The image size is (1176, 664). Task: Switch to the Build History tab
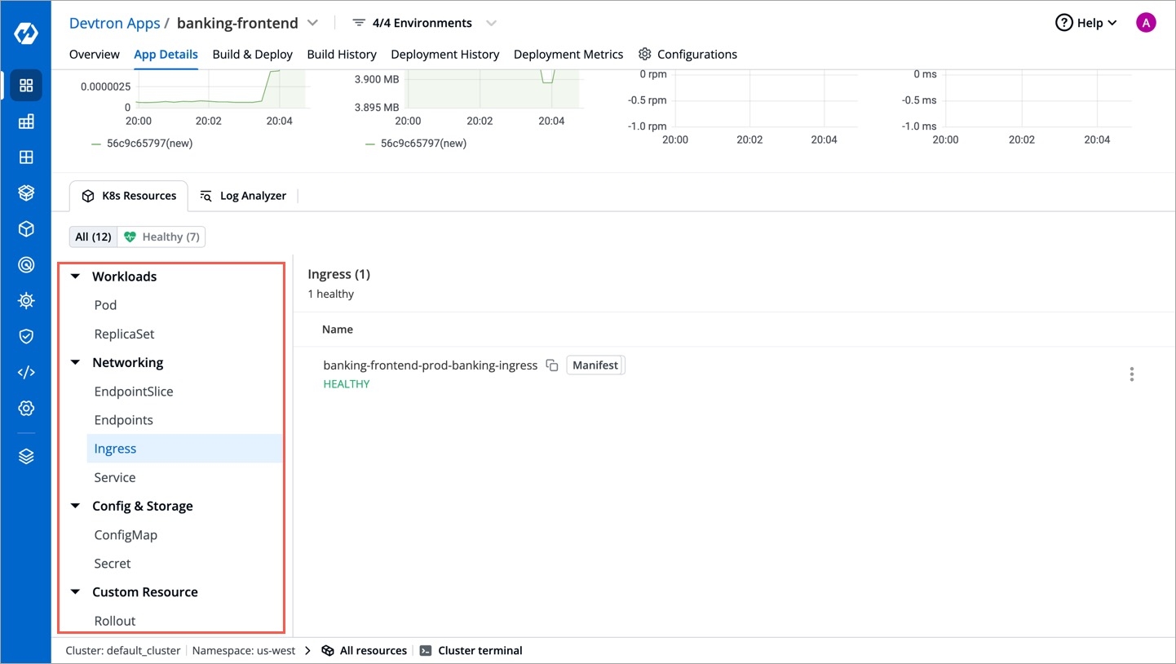(342, 54)
